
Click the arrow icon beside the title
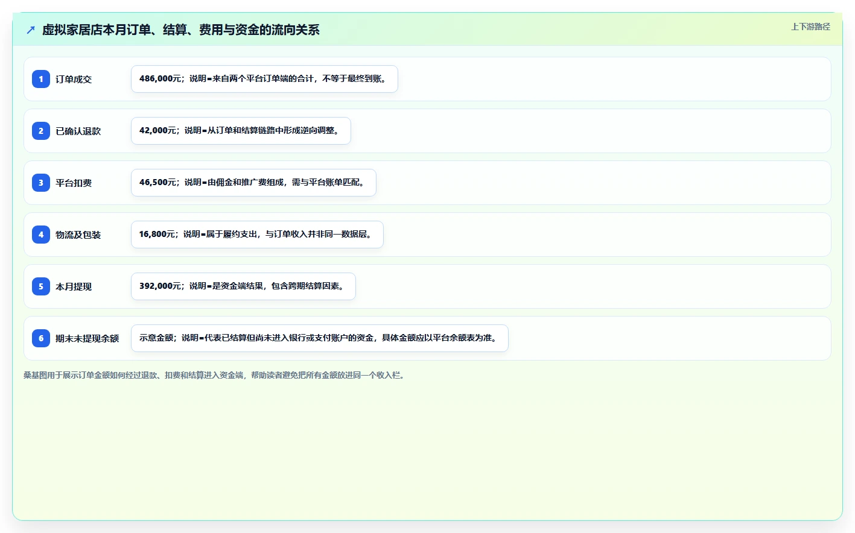pos(31,30)
